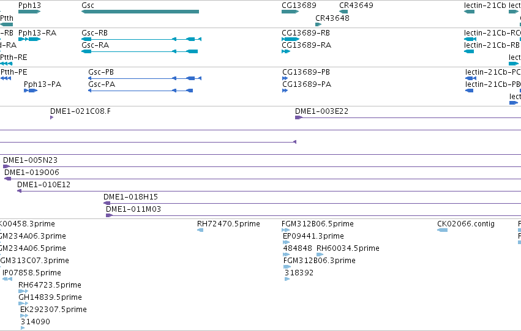
Task: Click the CG13689-RB transcript
Action: pyautogui.click(x=290, y=39)
